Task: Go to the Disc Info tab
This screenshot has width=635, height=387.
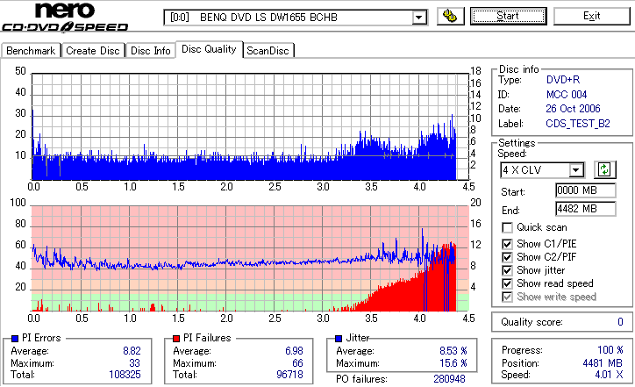Action: point(150,51)
